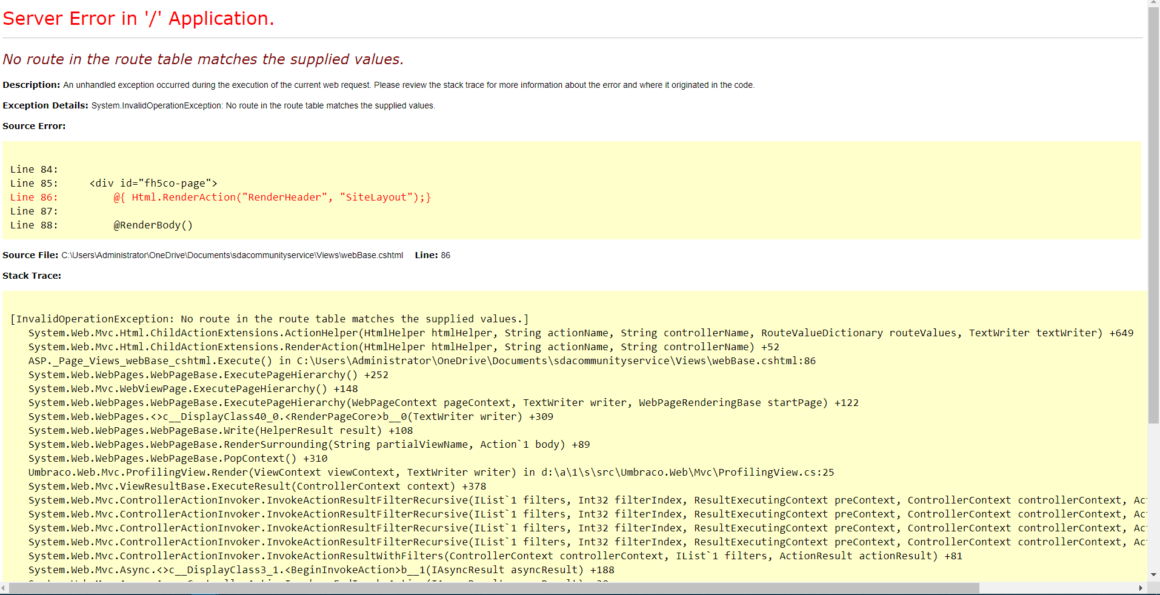Click the ViewResultBase.ExecuteResult +378 line
The image size is (1160, 595).
258,487
